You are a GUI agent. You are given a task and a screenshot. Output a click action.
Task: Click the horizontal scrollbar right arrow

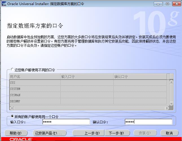click(167, 108)
